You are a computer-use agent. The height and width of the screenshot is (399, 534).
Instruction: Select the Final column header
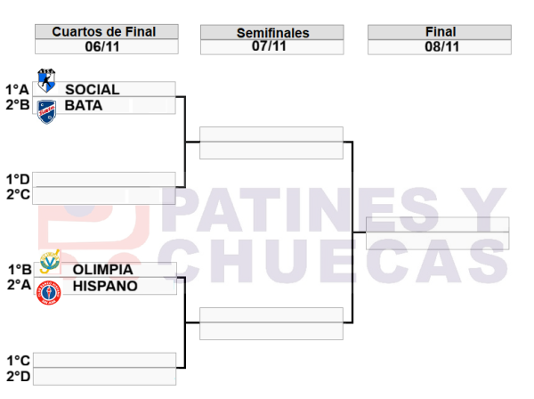click(440, 32)
